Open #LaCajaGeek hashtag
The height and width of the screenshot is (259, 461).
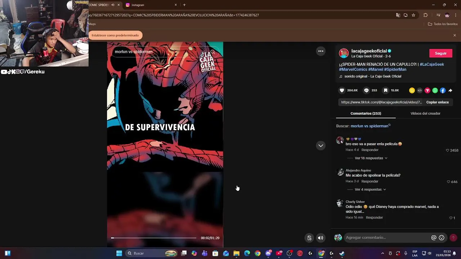tap(432, 64)
